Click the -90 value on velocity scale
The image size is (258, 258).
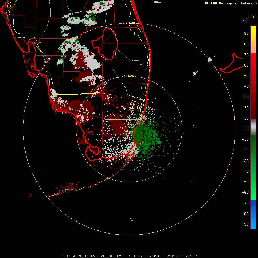245,224
